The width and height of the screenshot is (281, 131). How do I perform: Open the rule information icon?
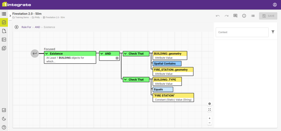point(244,16)
